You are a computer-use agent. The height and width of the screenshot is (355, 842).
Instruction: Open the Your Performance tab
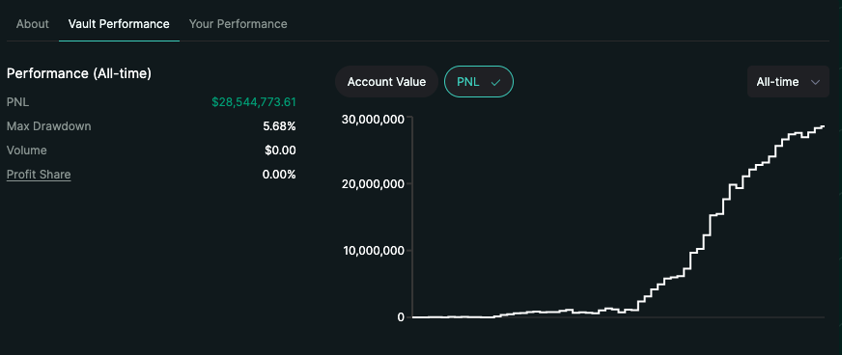click(238, 24)
